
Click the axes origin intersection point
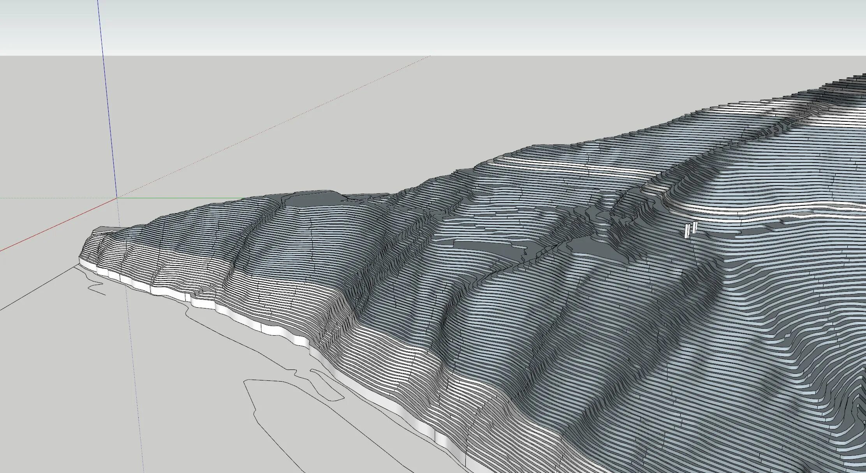[117, 198]
